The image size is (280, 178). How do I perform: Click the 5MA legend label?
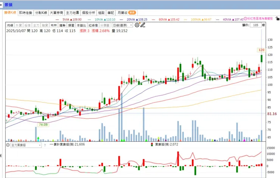pos(72,19)
